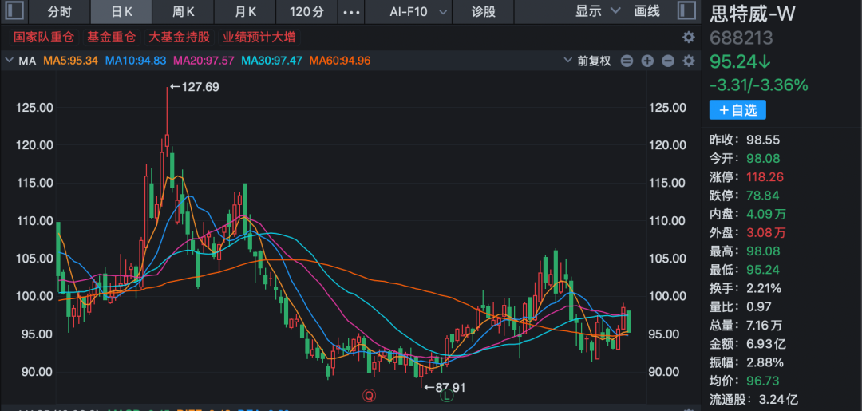
Task: Open the more periods ellipsis menu
Action: coord(351,12)
